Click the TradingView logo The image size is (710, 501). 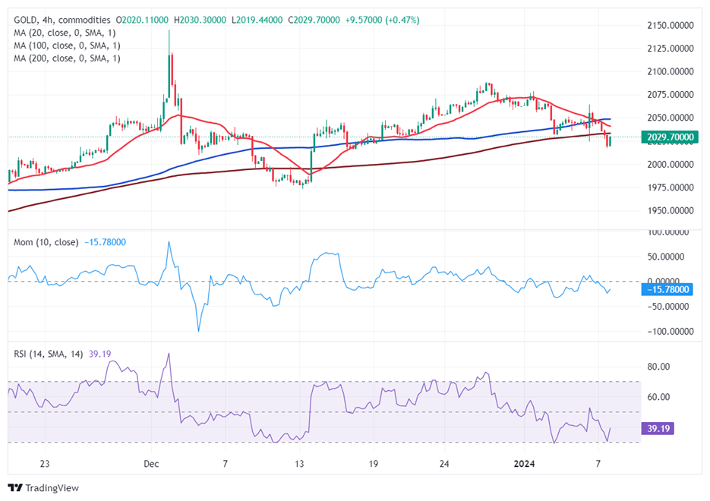coord(43,487)
